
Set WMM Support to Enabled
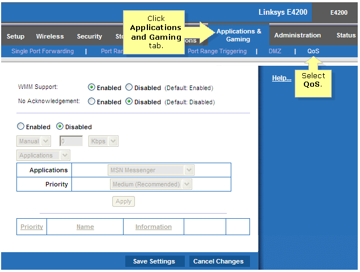coord(91,87)
